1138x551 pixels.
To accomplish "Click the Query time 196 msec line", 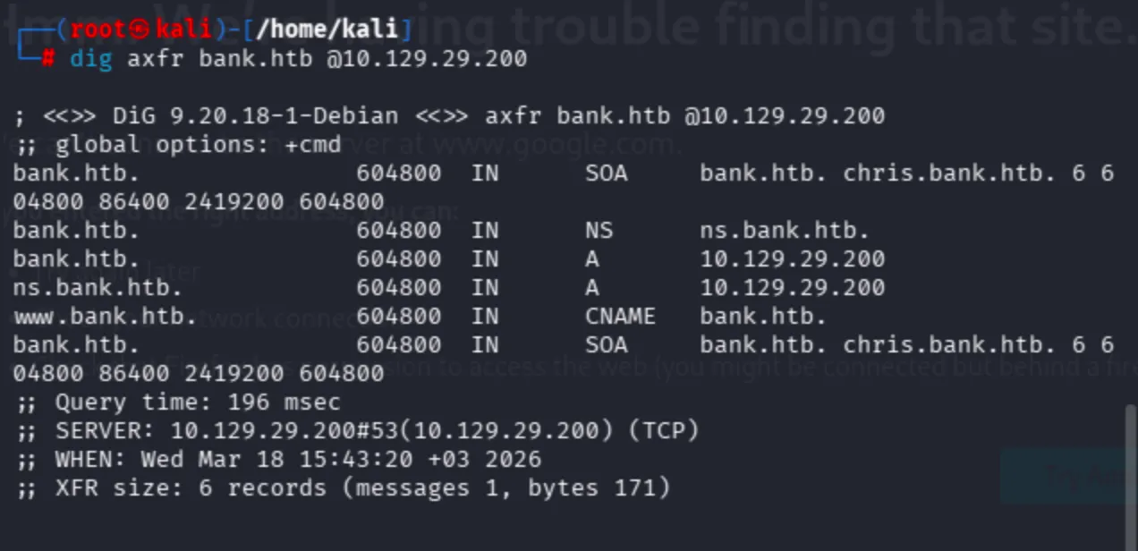I will pyautogui.click(x=177, y=402).
